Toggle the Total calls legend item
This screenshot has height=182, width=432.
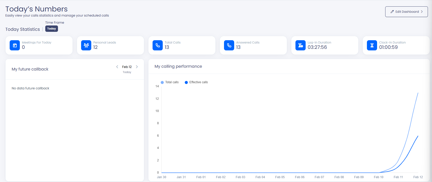(x=170, y=82)
